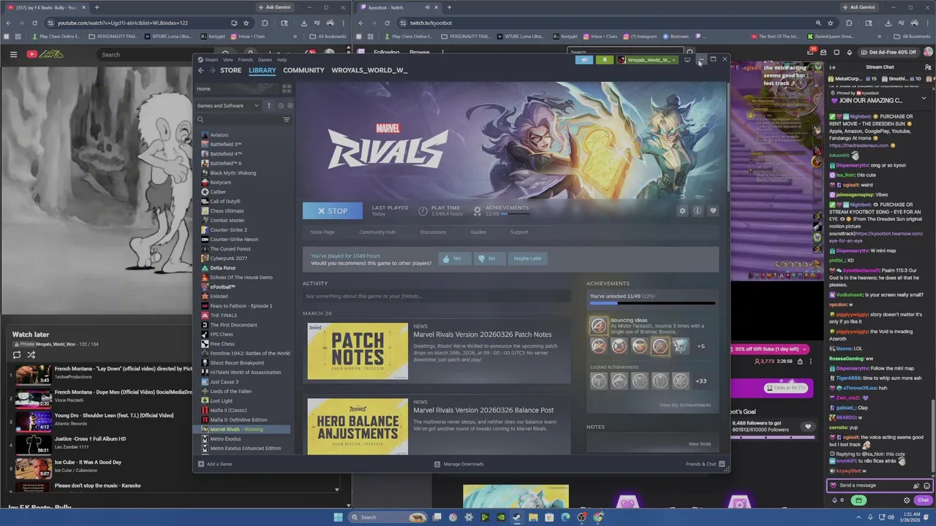Open the Patch Notes news thumbnail
This screenshot has width=936, height=526.
pos(358,351)
